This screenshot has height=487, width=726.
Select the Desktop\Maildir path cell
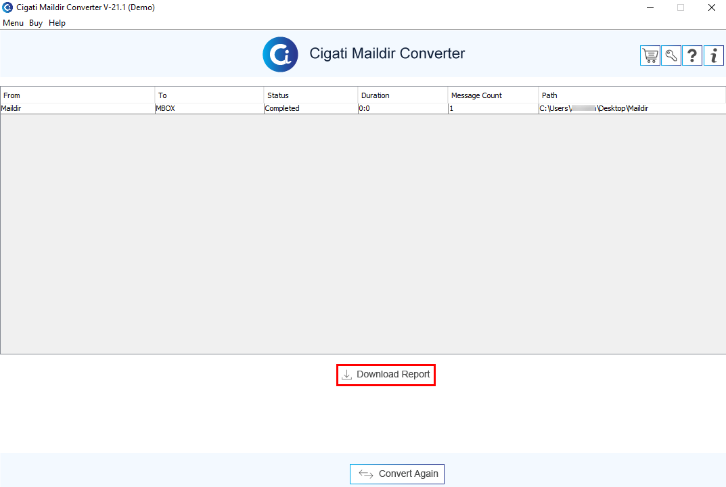pyautogui.click(x=632, y=108)
